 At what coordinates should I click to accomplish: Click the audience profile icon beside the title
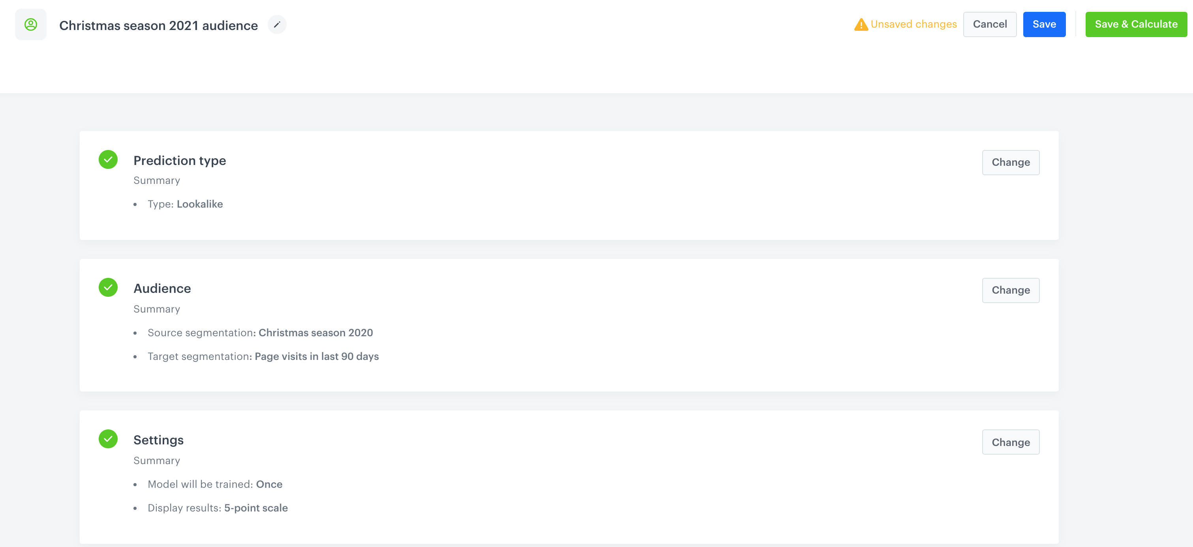(30, 24)
